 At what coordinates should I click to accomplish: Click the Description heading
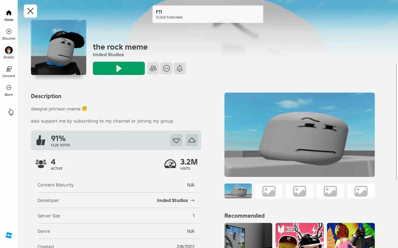tap(46, 96)
